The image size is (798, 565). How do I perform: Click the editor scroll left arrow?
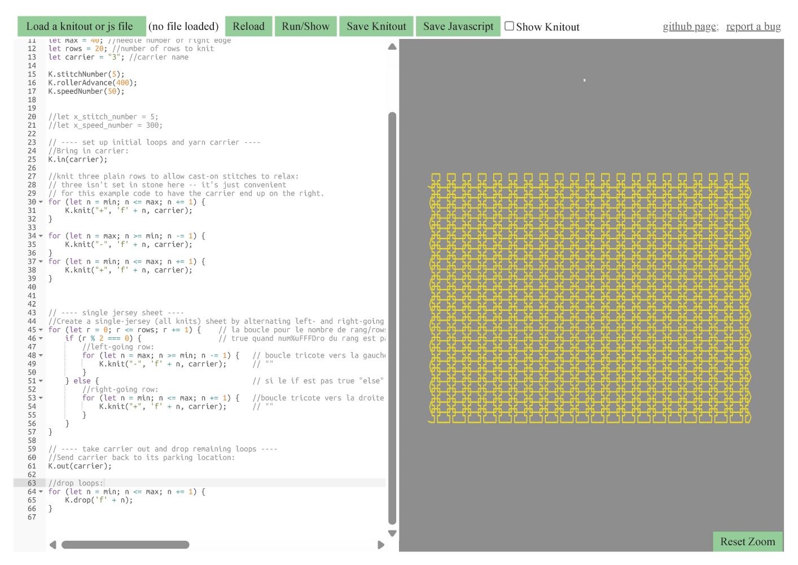[x=53, y=545]
